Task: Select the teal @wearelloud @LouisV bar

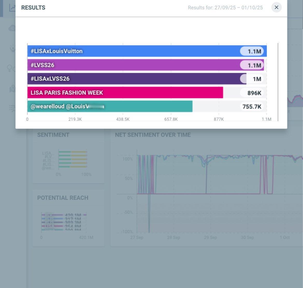Action: (110, 106)
